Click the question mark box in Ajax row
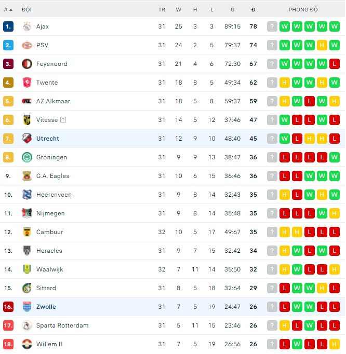 pos(272,26)
